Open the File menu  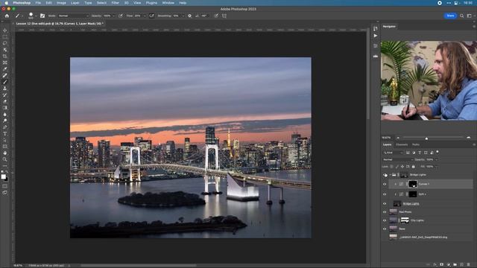coord(38,3)
